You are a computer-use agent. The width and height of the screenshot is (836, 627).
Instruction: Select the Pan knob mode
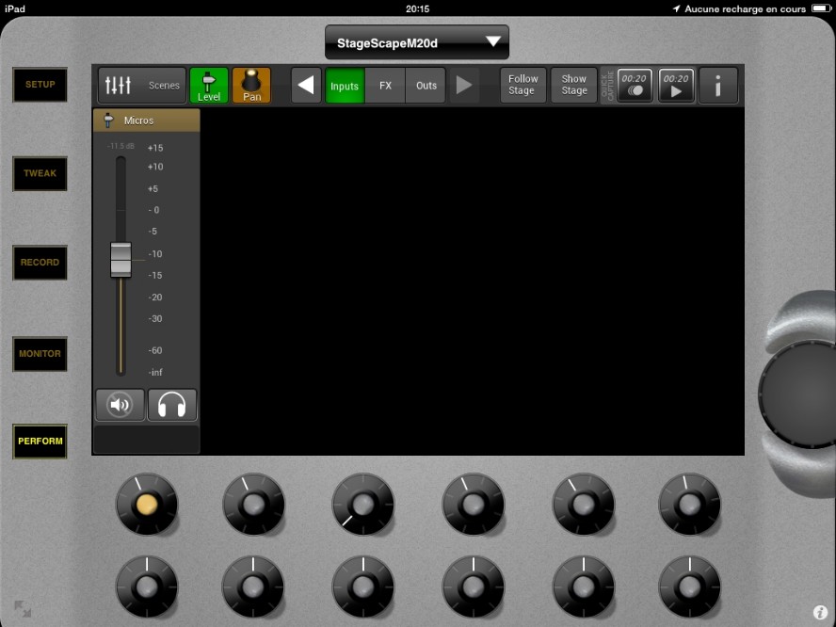(251, 86)
